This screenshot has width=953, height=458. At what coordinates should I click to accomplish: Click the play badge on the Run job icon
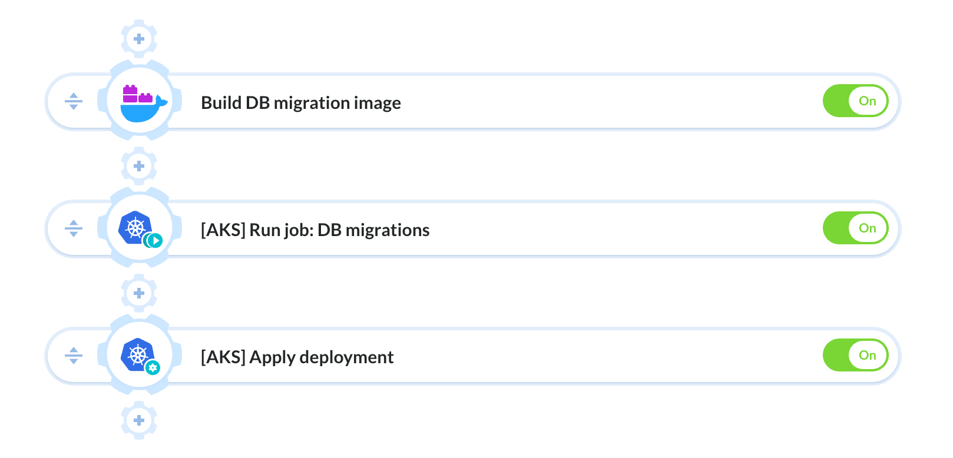tap(154, 240)
